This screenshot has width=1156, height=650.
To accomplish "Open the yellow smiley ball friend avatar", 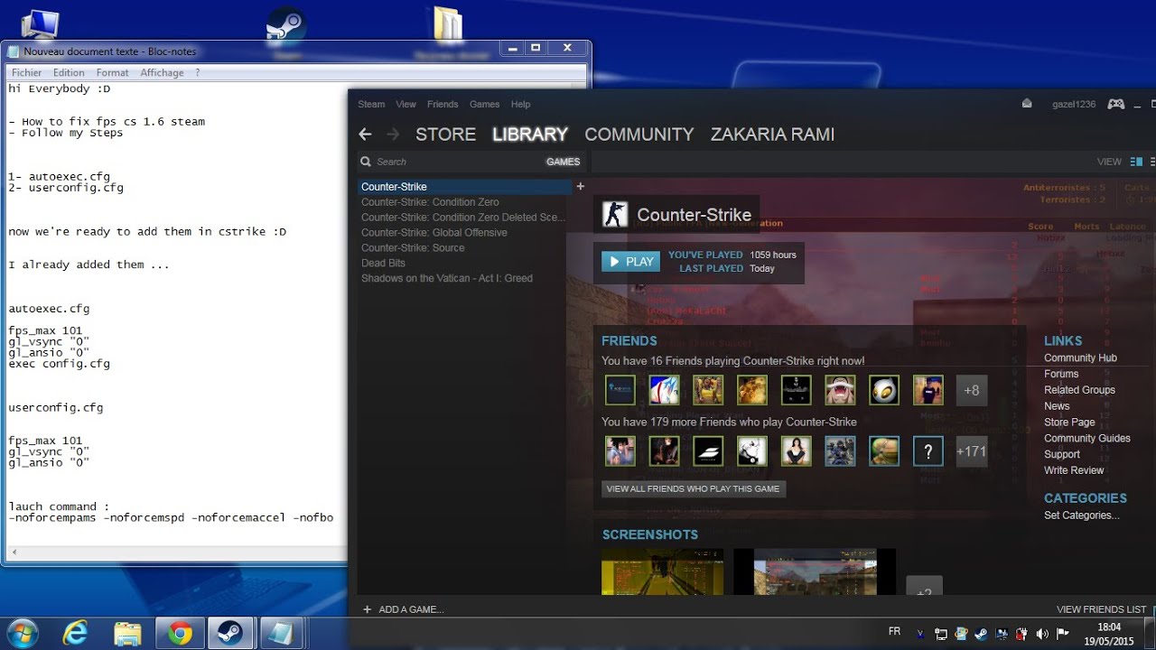I will 884,391.
